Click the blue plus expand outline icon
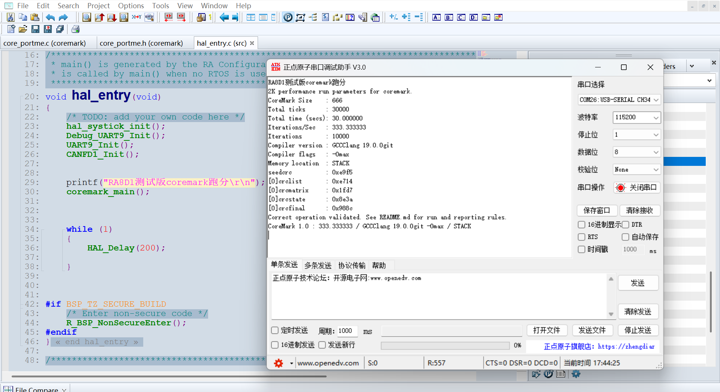 click(406, 17)
